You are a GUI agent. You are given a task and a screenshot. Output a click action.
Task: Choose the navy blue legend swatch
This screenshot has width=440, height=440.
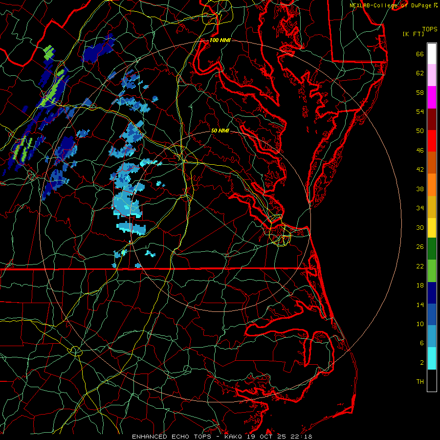432,293
